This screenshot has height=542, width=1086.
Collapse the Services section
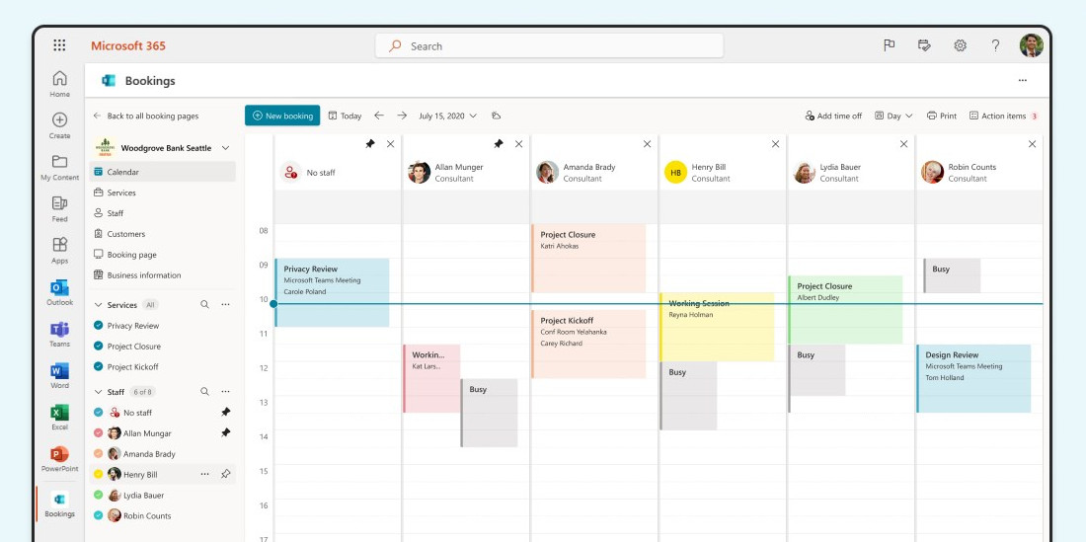tap(98, 305)
